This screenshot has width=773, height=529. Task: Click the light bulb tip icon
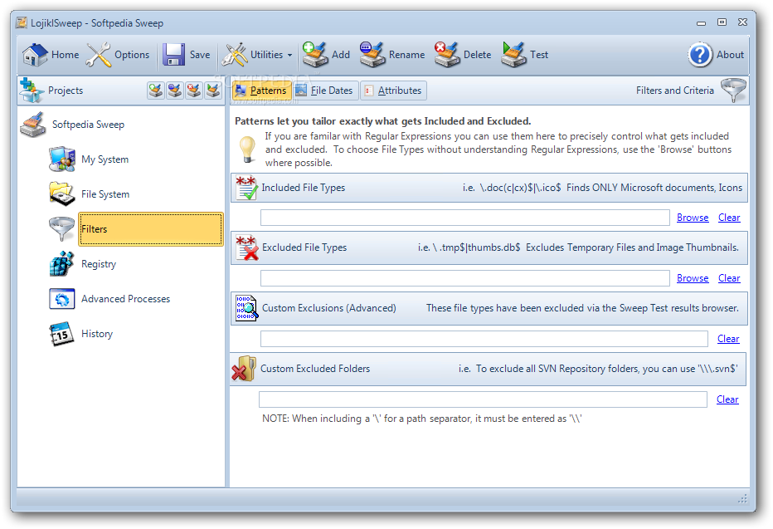click(x=247, y=149)
